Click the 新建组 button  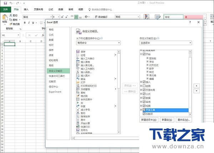(167, 120)
